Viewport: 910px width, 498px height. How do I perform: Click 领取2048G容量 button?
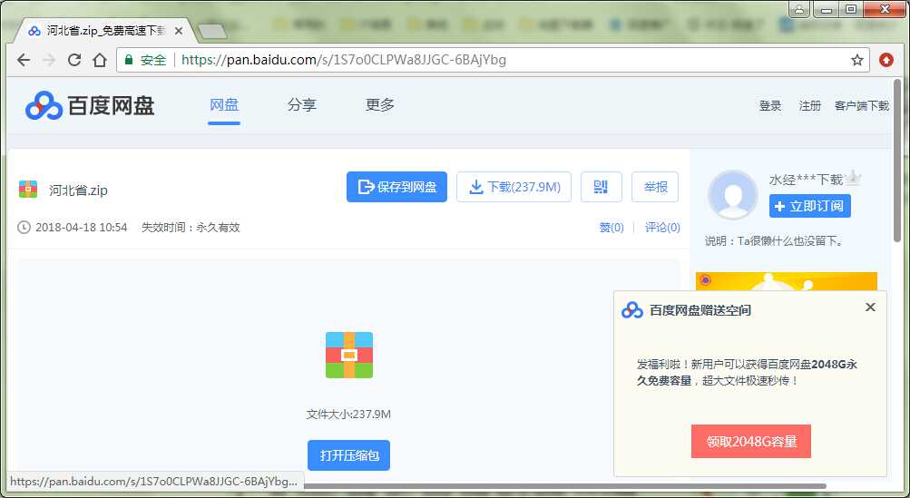tap(751, 441)
